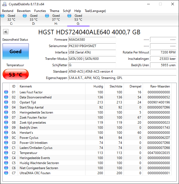The width and height of the screenshot is (179, 184).
Task: Click status orb of UltraDMA CRC Fouten row
Action: tap(6, 173)
